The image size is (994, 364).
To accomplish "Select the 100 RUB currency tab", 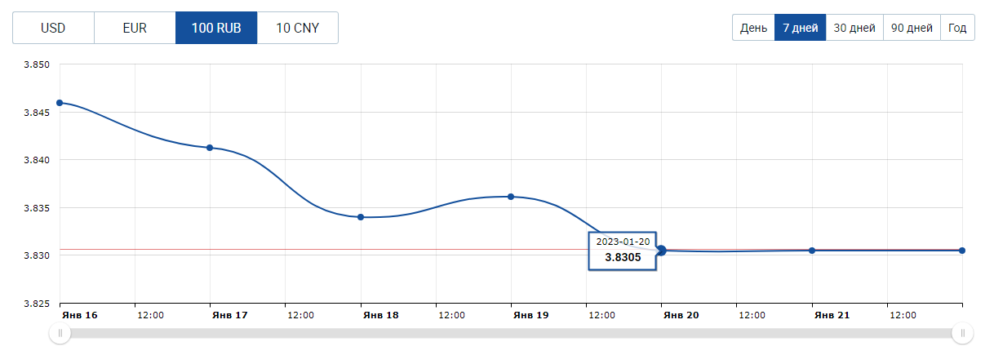I will pos(216,28).
